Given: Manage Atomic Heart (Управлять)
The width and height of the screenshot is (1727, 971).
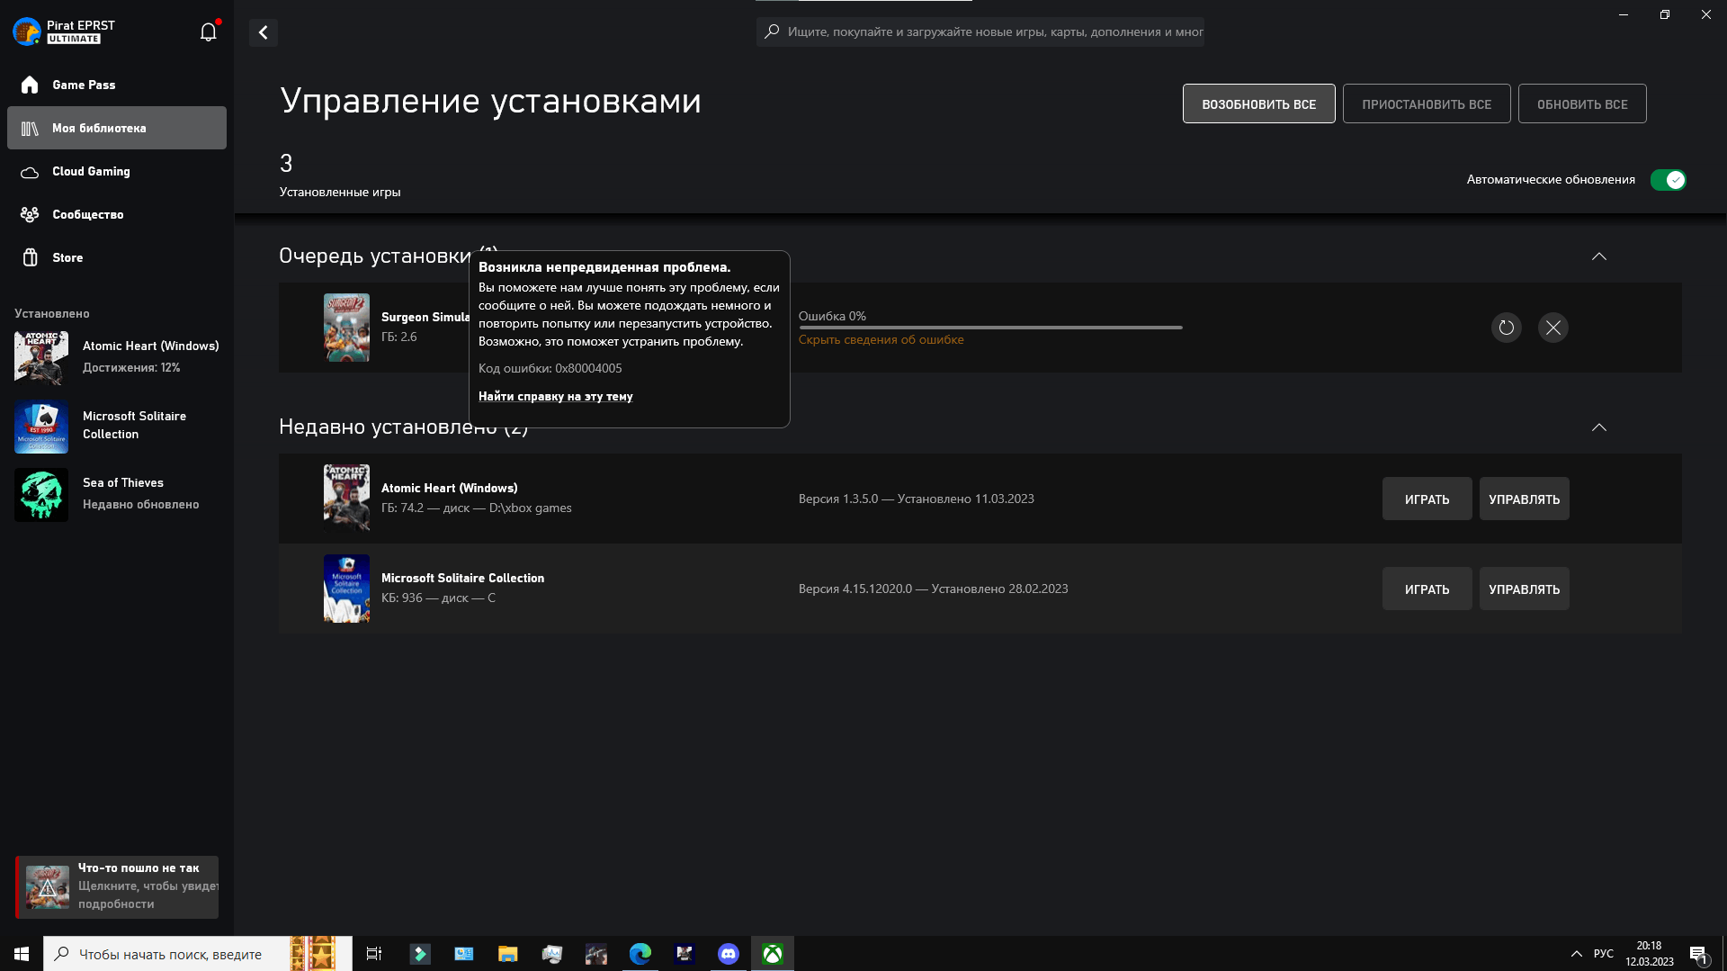Looking at the screenshot, I should click(1524, 499).
